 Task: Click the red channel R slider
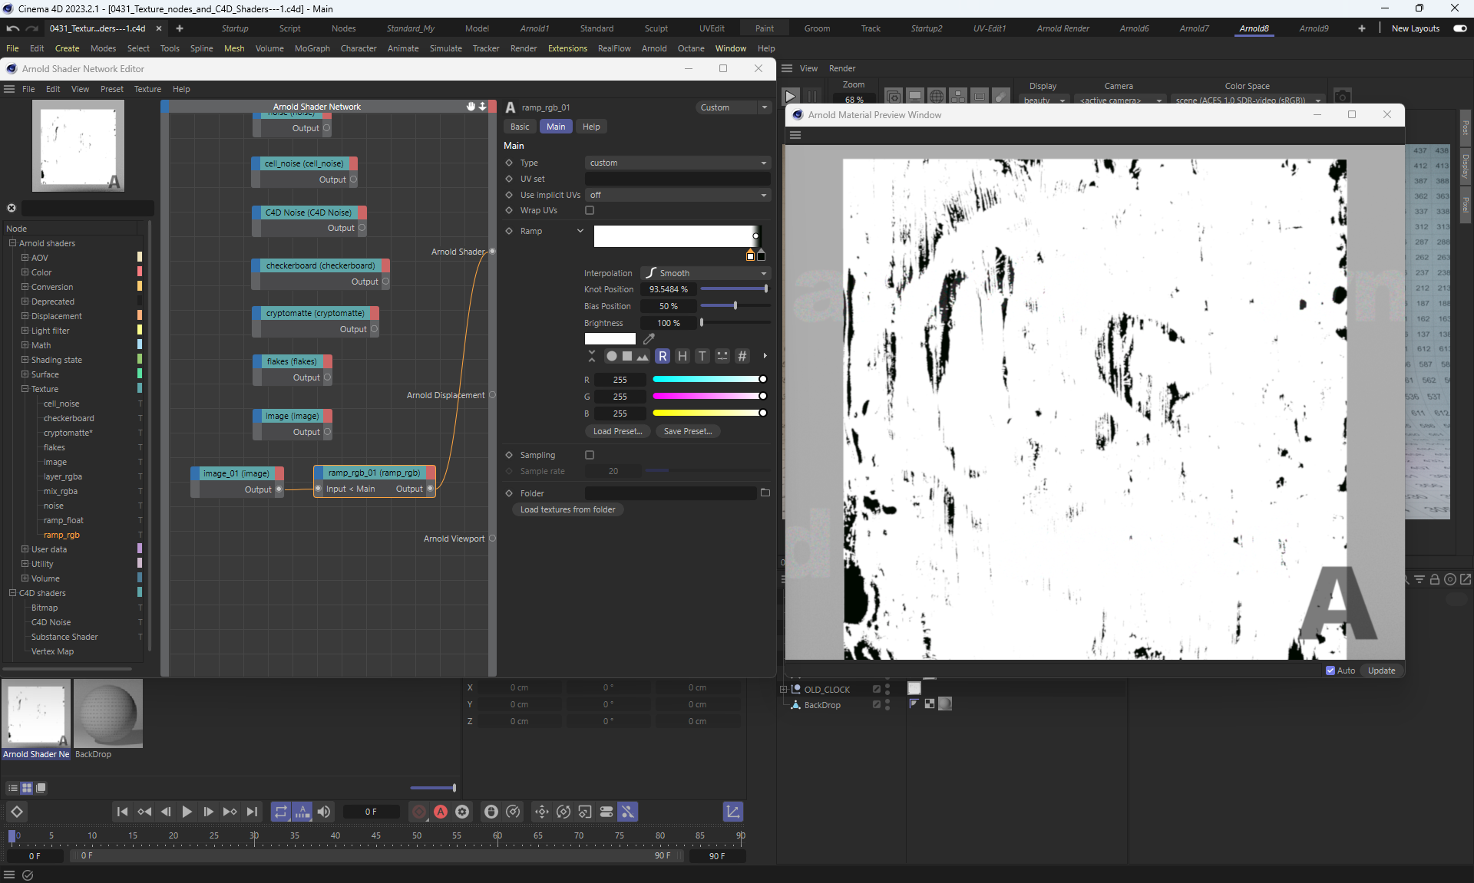point(708,380)
